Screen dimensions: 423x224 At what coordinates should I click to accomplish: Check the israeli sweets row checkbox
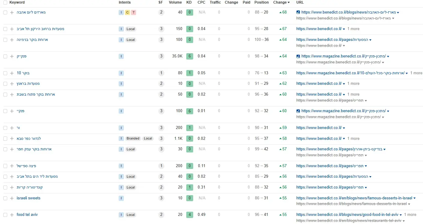[x=5, y=198]
